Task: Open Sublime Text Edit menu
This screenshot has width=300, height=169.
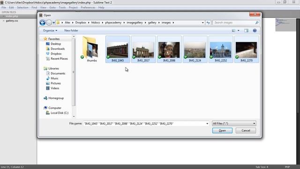Action: point(11,8)
